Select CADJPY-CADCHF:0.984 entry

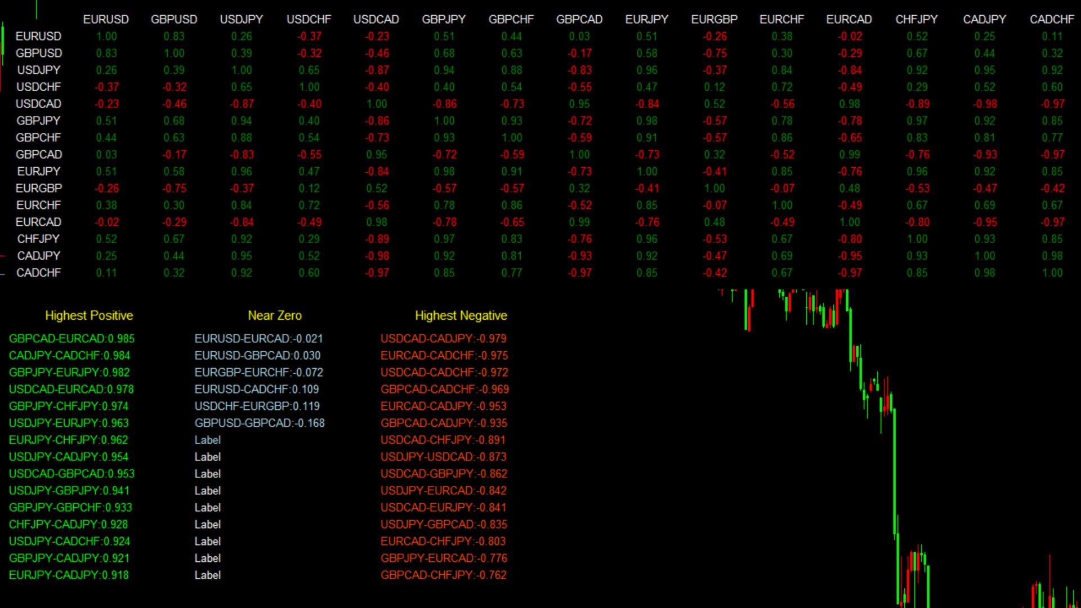coord(69,355)
